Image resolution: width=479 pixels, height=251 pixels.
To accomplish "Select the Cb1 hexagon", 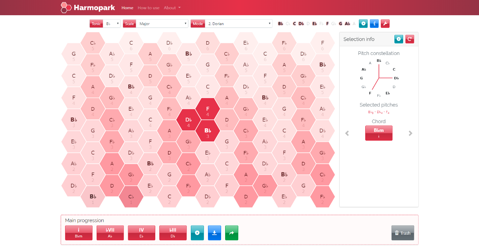I will (131, 197).
